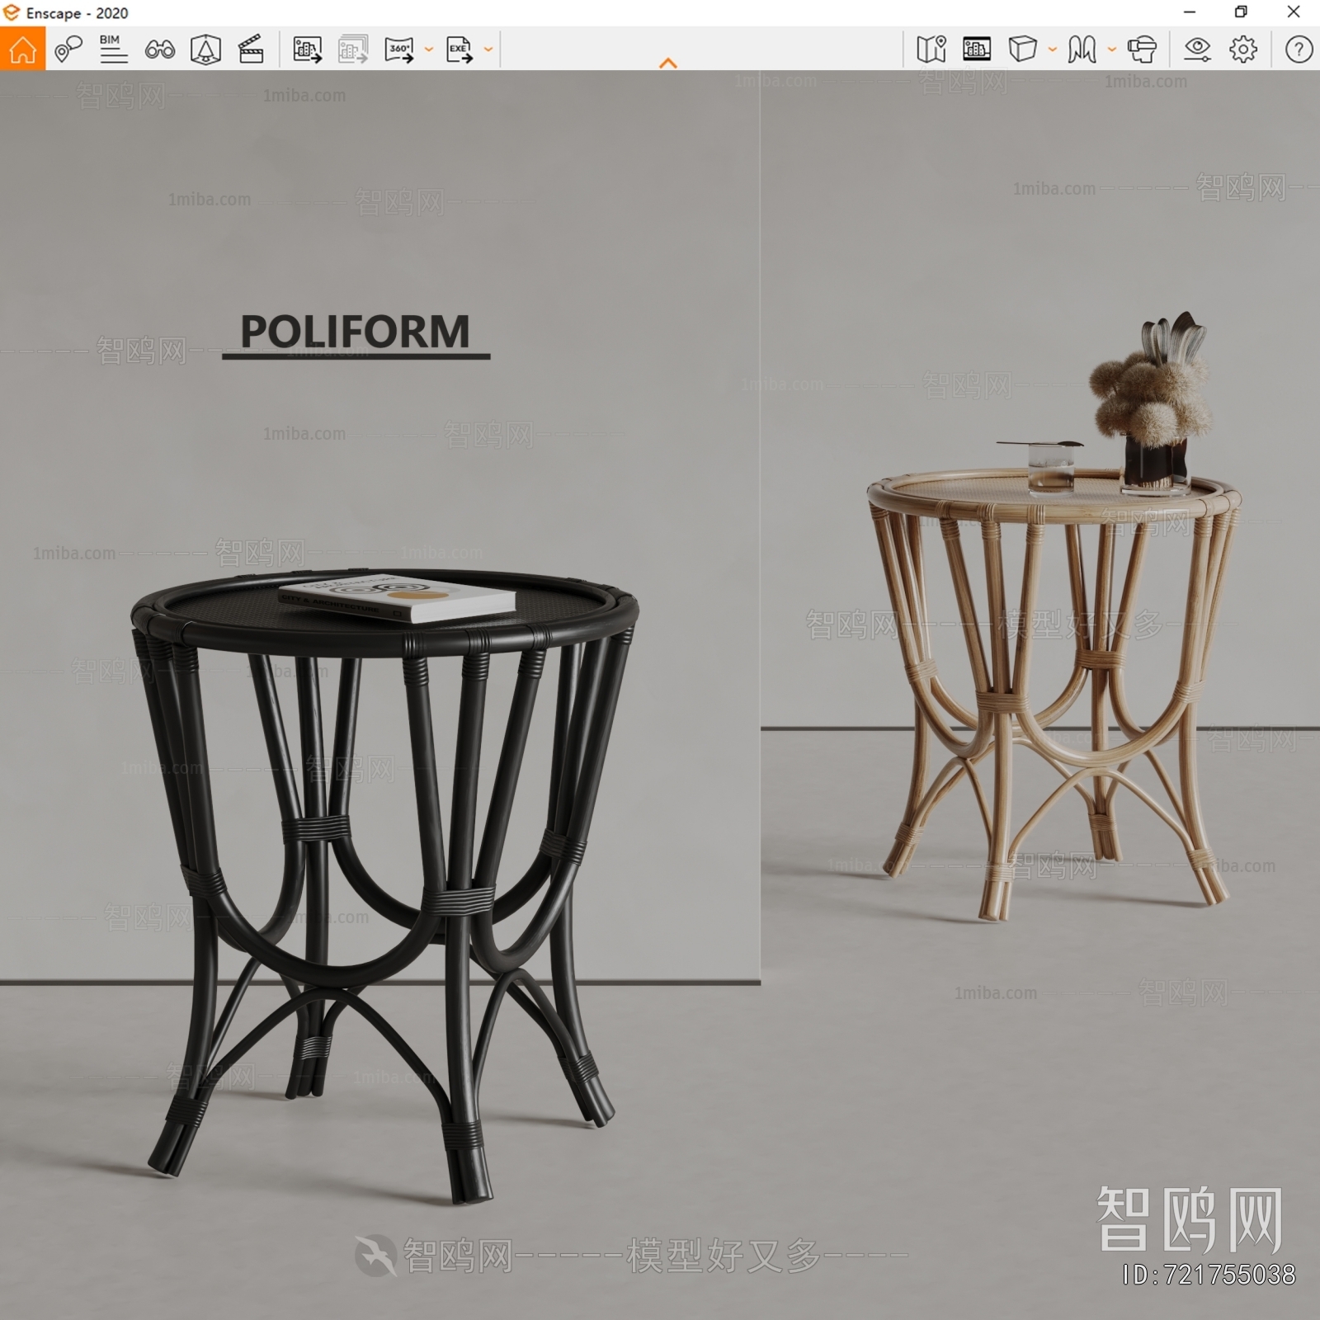1320x1320 pixels.
Task: Toggle orthographic projection cube icon
Action: pyautogui.click(x=1022, y=49)
